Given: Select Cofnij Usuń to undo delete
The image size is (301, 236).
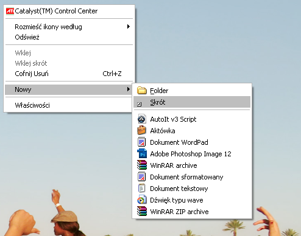Looking at the screenshot, I should pos(69,74).
